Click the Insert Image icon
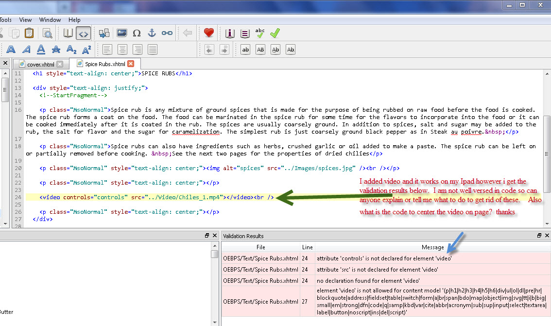This screenshot has height=326, width=551. (x=121, y=33)
